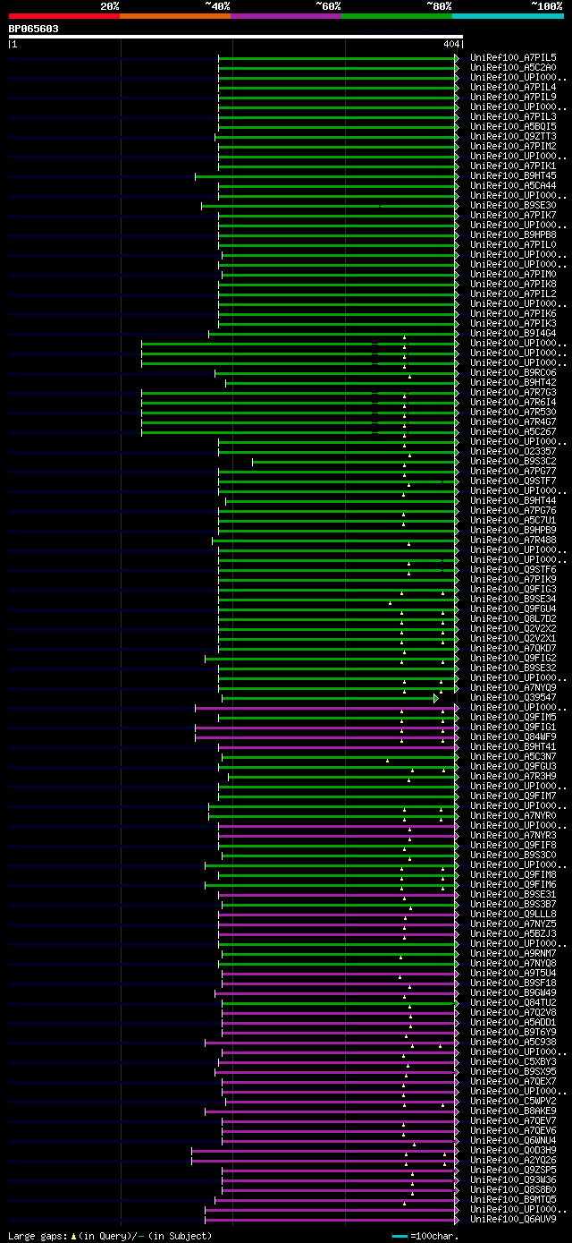572x1243 pixels.
Task: Open the UniRef100_A7PG77 entry
Action: coord(513,471)
